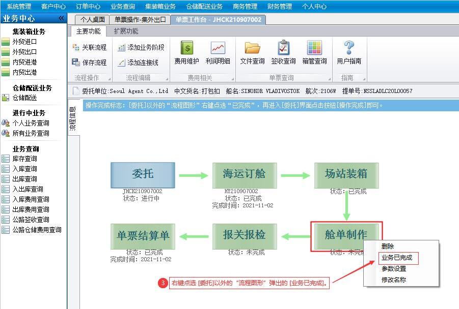Switch to the 扩展功能 ribbon tab
Image resolution: width=459 pixels, height=309 pixels.
tap(126, 31)
